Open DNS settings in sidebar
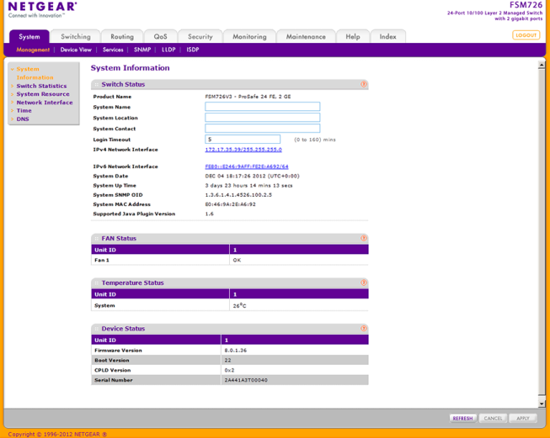This screenshot has width=550, height=438. (x=23, y=119)
